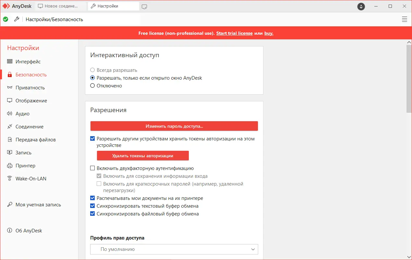Viewport: 412px width, 260px height.
Task: Click the glasses Privacy icon
Action: [x=10, y=87]
